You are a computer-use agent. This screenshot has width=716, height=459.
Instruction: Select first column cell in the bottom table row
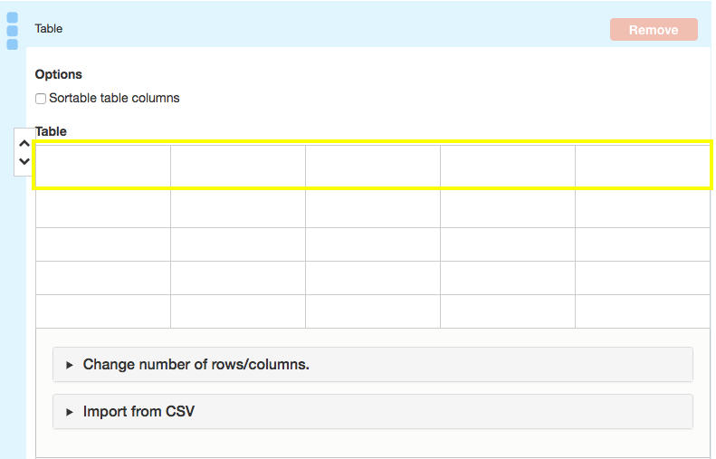tap(103, 311)
